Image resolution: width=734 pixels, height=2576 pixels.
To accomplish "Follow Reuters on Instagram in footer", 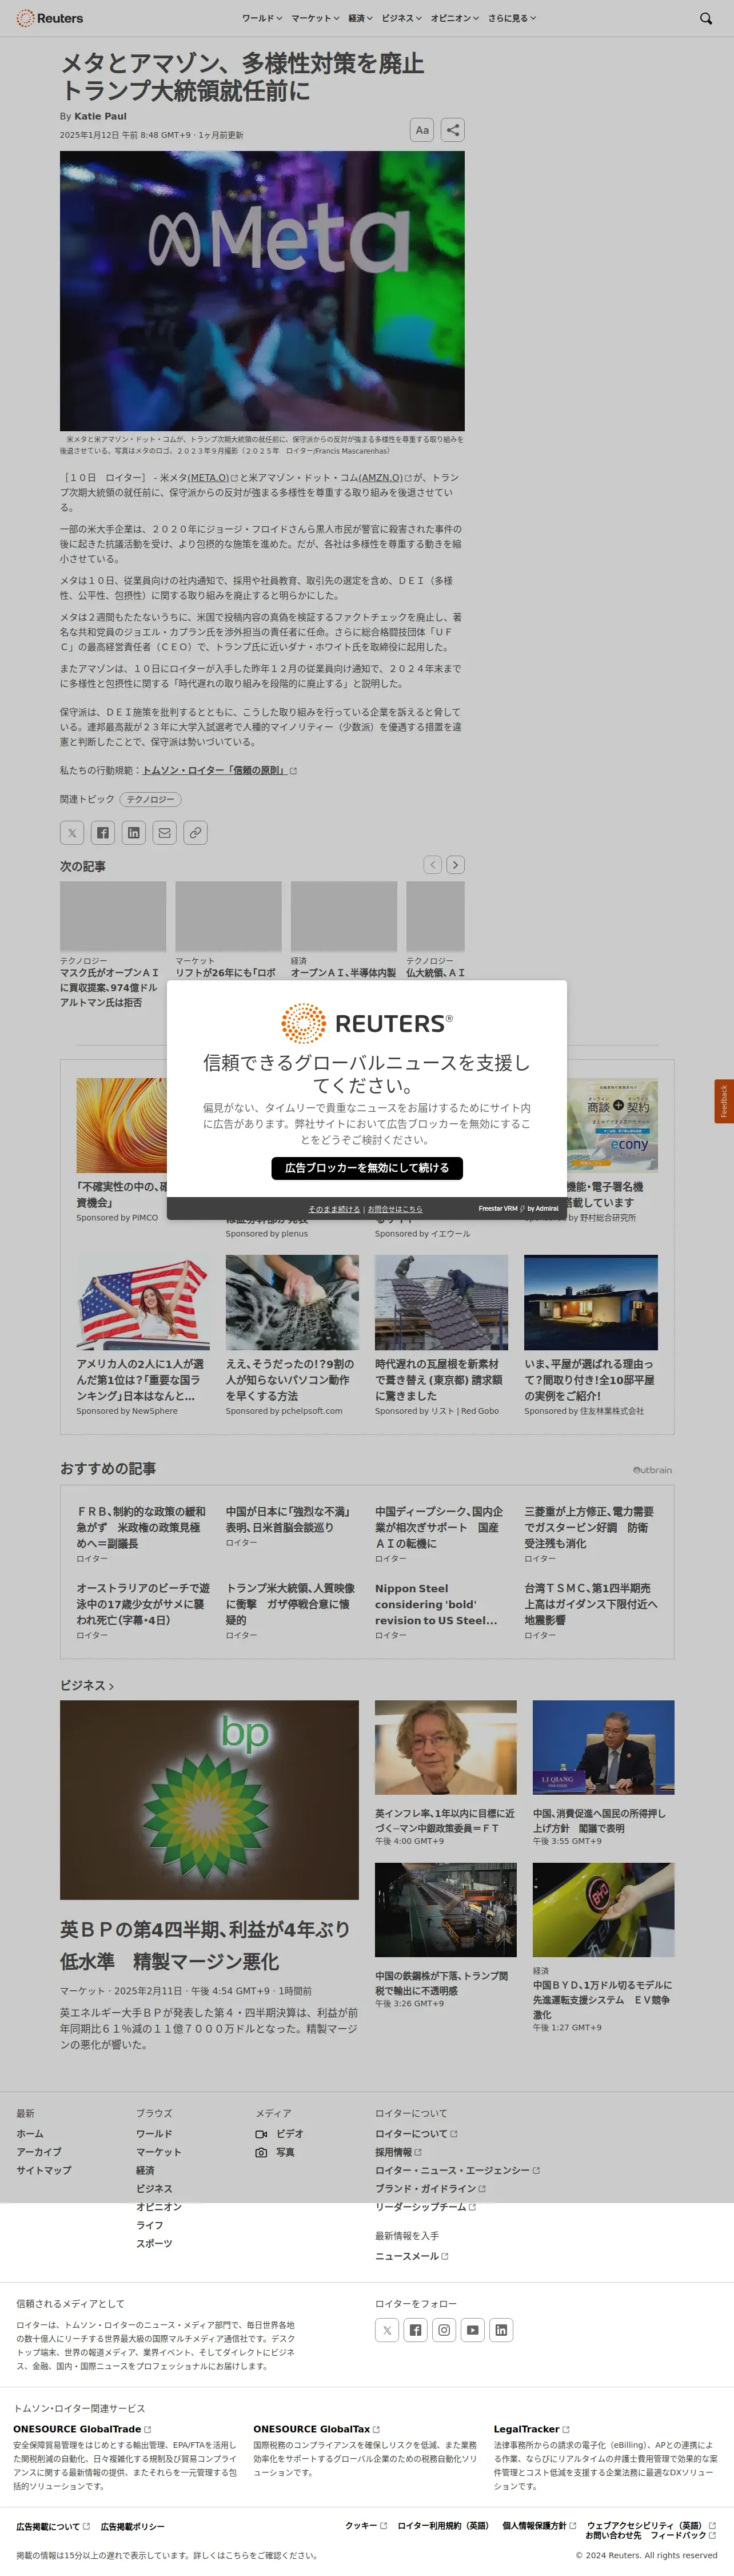I will [444, 2330].
